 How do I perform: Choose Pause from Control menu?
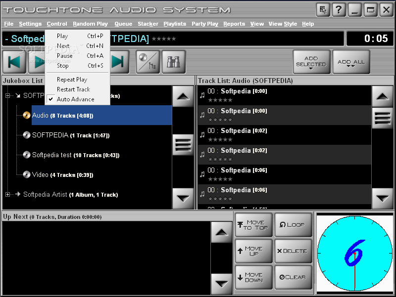tap(78, 56)
